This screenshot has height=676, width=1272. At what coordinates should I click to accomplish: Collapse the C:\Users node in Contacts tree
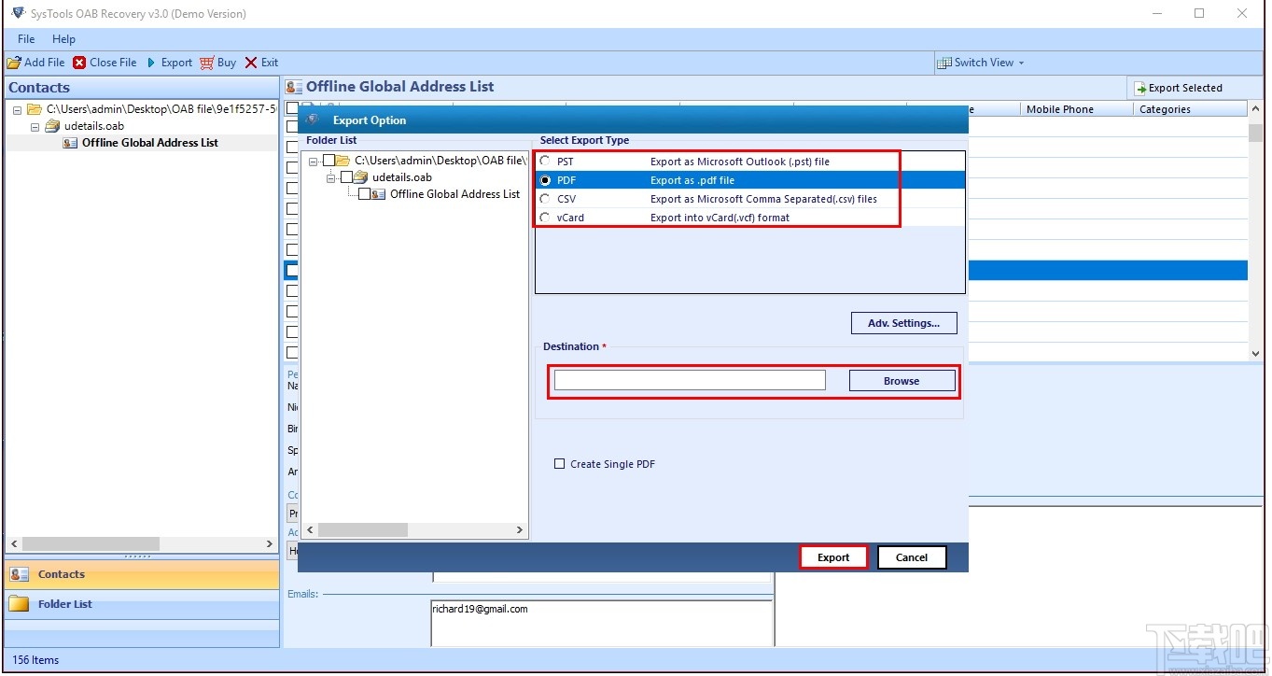tap(18, 109)
